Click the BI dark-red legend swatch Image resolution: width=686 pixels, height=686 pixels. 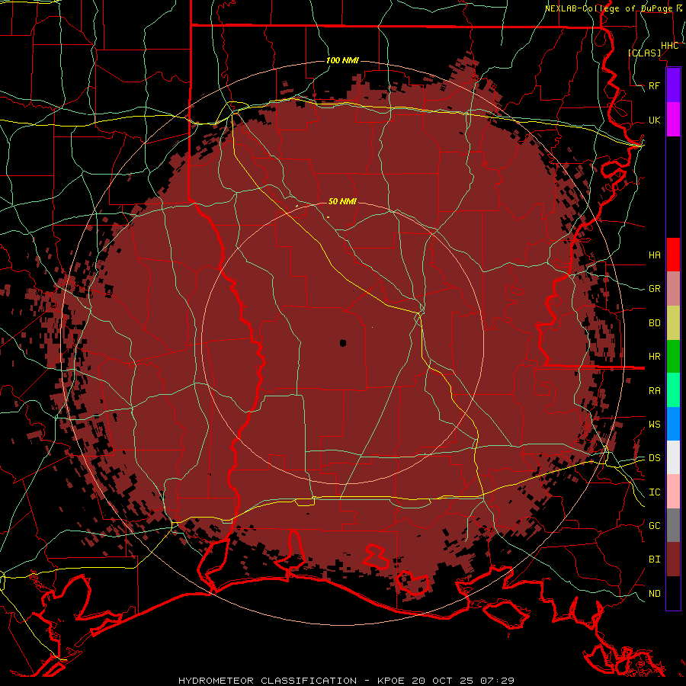pyautogui.click(x=673, y=559)
